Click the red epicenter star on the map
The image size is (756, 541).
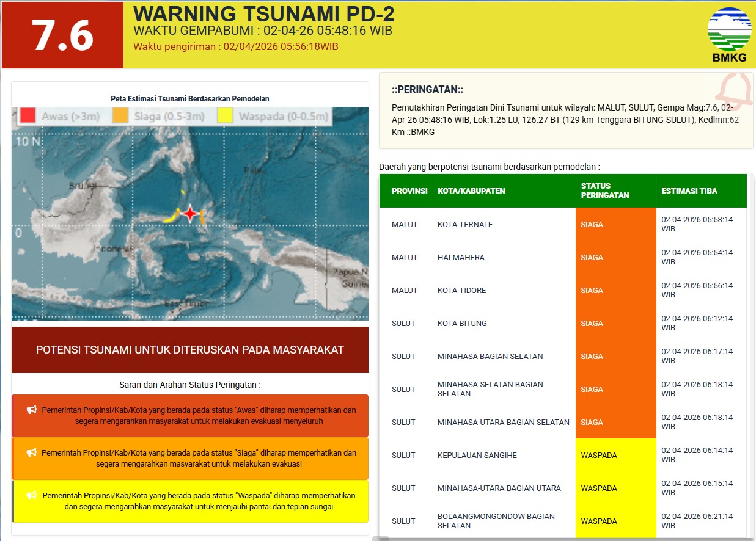tap(191, 214)
